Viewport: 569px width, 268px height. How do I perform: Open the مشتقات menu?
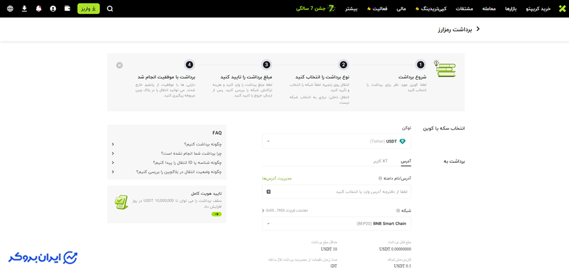(464, 9)
